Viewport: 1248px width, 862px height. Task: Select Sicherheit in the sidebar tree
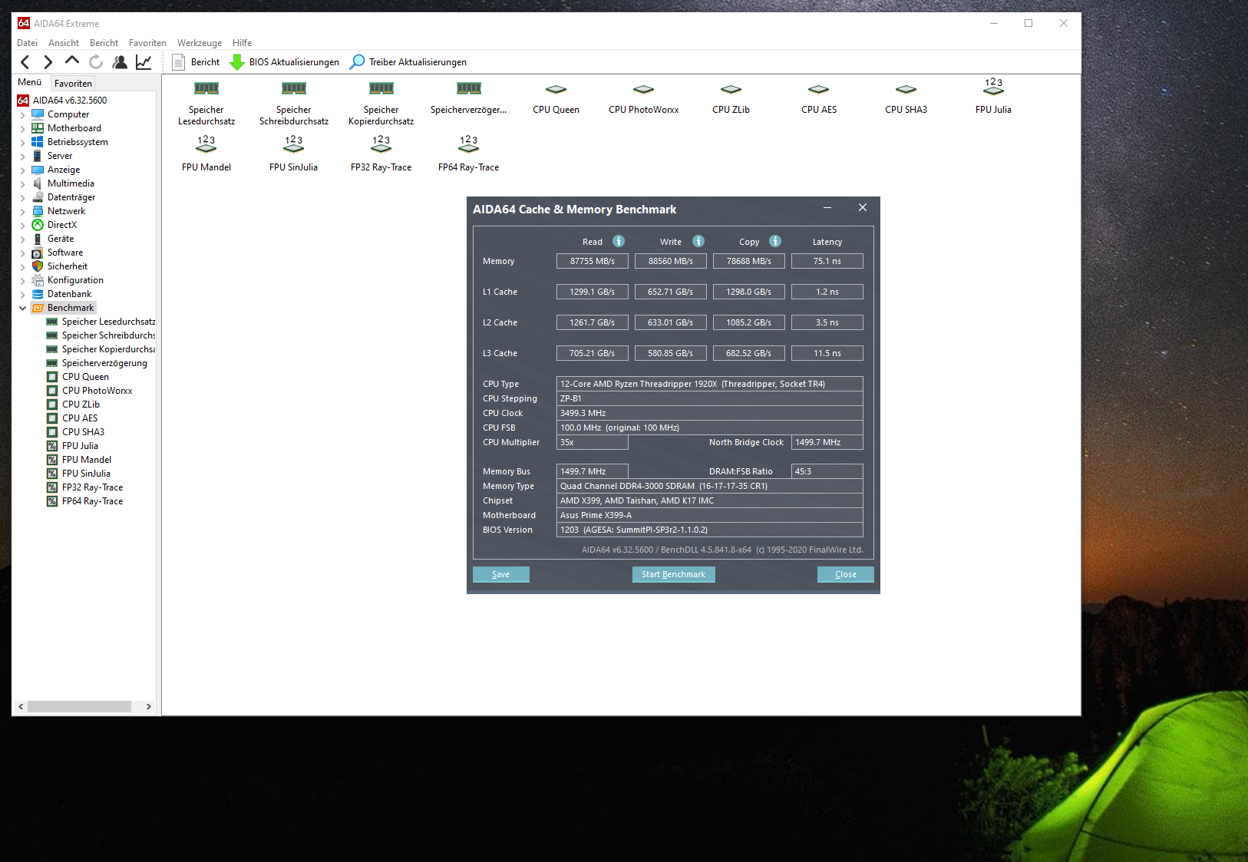coord(68,266)
